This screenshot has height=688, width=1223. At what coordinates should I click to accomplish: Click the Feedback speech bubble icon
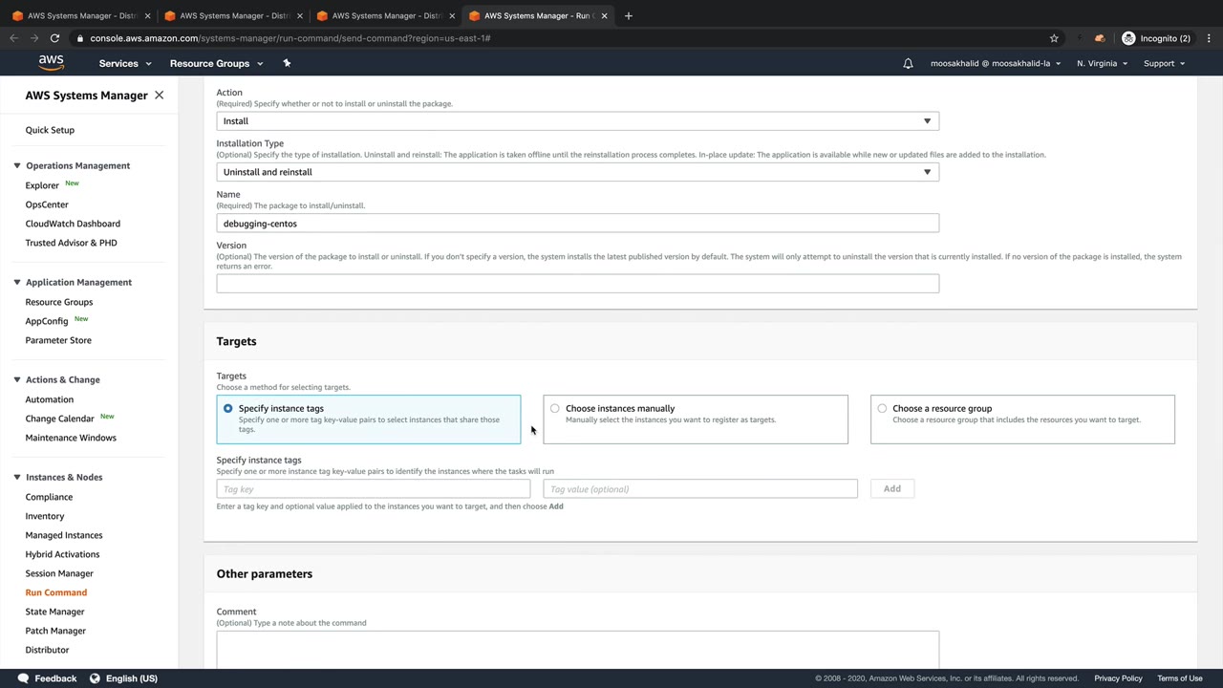[19, 678]
